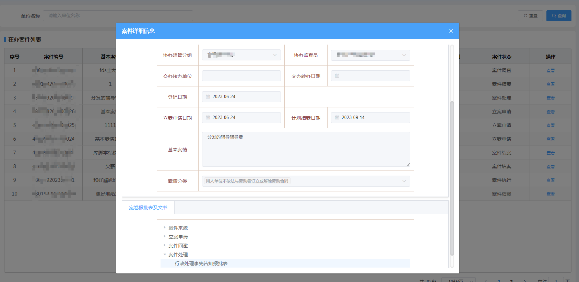Screen dimensions: 579x282
Task: Click 查看 link for row 2
Action: (551, 84)
